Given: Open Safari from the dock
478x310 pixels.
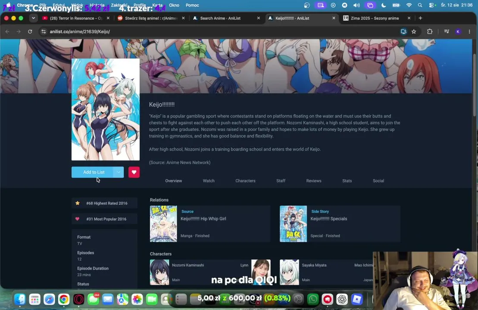Looking at the screenshot, I should click(49, 299).
